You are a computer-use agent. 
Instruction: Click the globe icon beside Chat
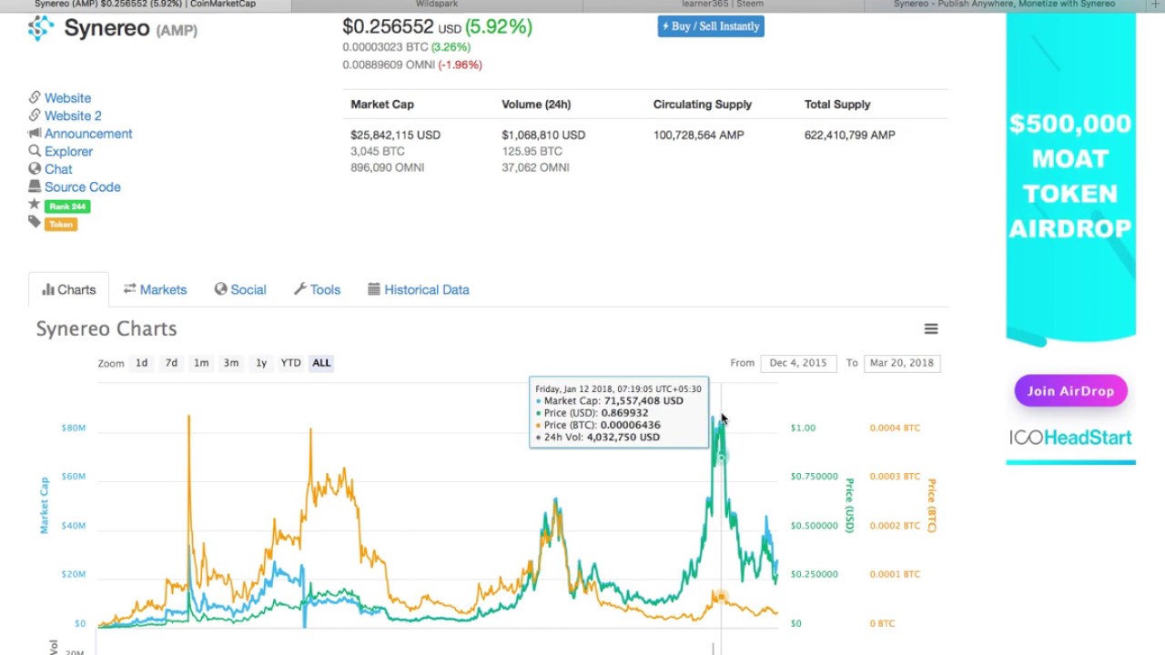click(35, 168)
